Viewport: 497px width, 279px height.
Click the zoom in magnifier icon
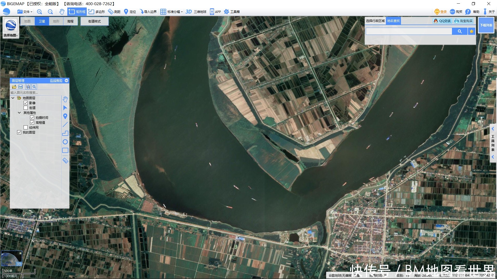click(39, 12)
